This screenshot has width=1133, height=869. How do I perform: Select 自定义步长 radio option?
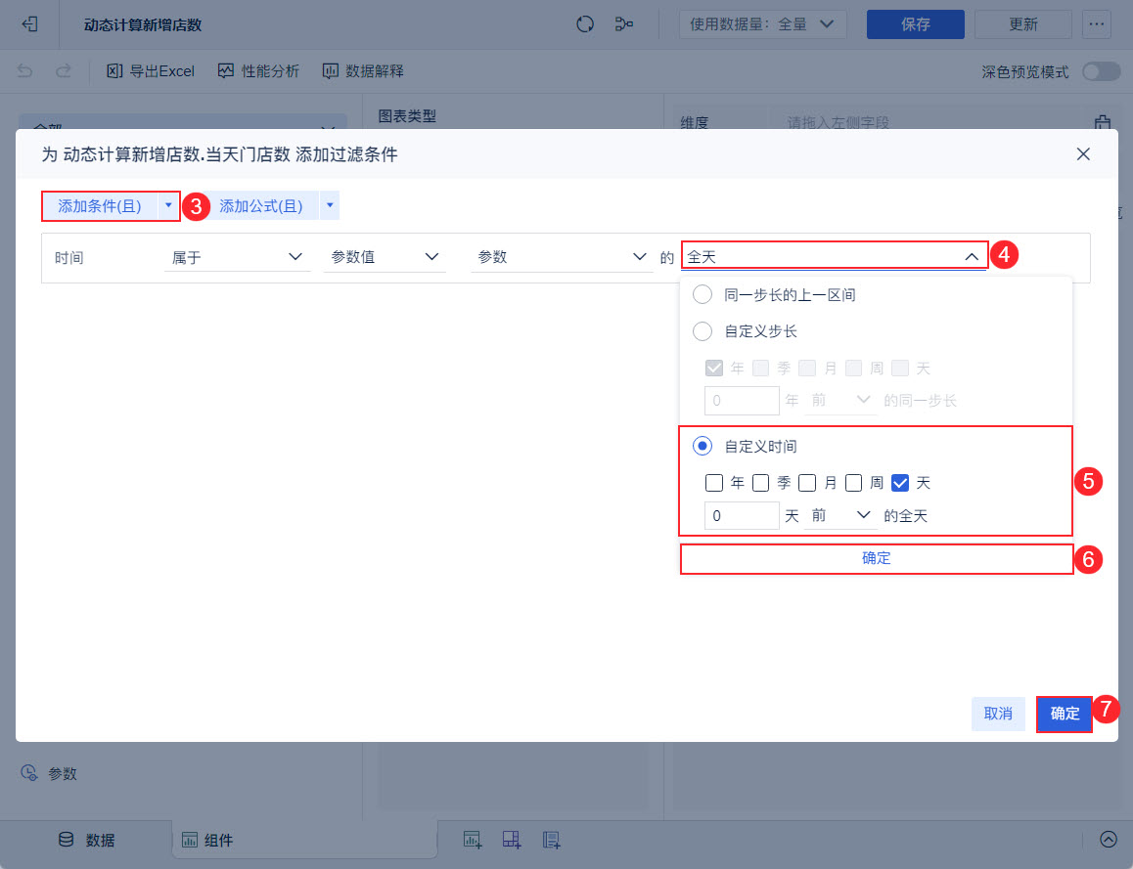[702, 331]
